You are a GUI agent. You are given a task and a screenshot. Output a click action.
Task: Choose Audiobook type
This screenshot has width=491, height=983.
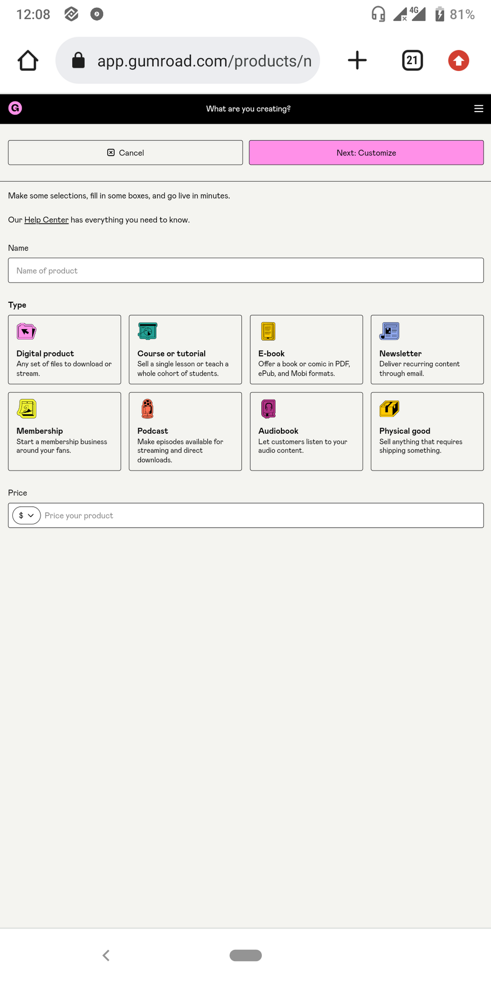(x=306, y=431)
